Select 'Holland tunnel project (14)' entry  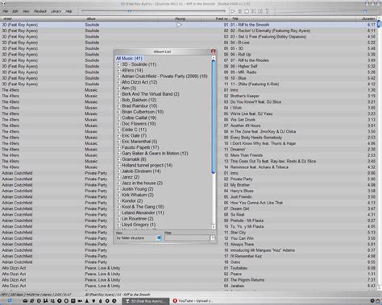pos(147,165)
